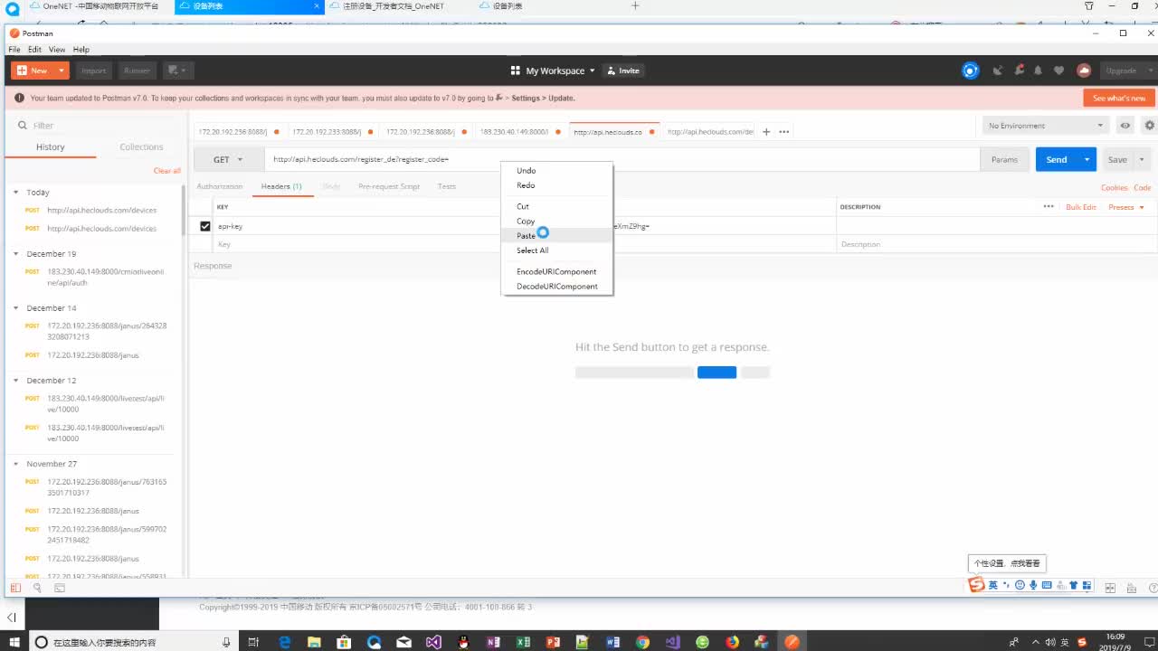The width and height of the screenshot is (1158, 651).
Task: Open the Presets dropdown
Action: click(1126, 207)
